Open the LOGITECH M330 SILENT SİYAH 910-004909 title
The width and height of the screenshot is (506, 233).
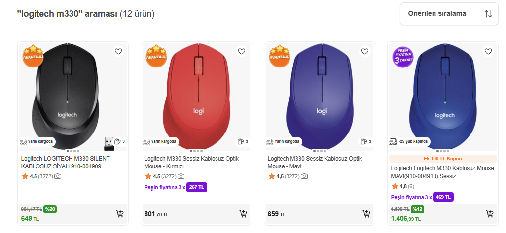tap(66, 163)
